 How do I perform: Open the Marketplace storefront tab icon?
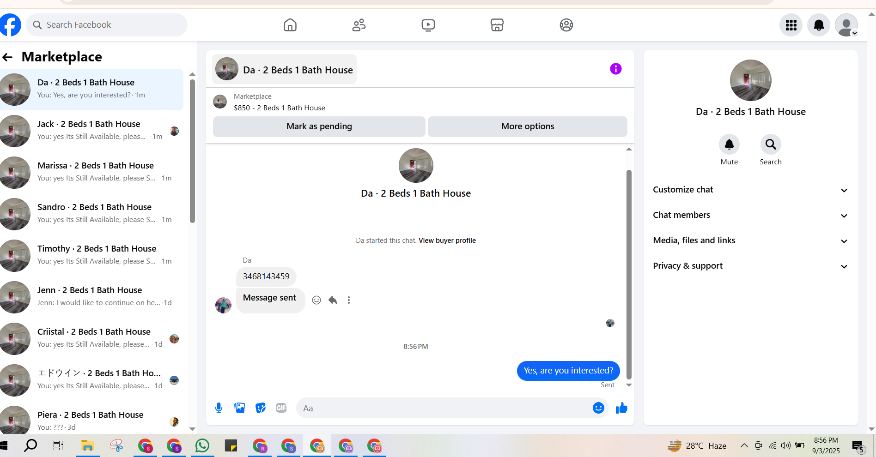(x=497, y=25)
